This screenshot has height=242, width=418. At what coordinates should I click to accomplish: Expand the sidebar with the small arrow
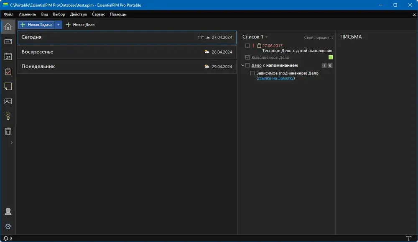coord(11,143)
